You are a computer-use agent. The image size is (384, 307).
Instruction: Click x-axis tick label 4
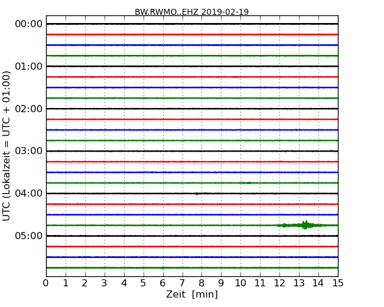124,283
